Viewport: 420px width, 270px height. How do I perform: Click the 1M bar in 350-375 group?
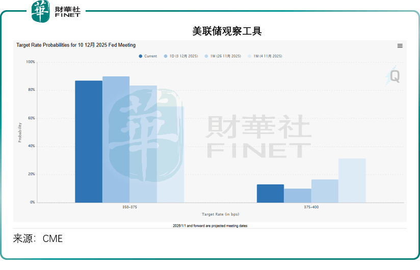(170, 154)
